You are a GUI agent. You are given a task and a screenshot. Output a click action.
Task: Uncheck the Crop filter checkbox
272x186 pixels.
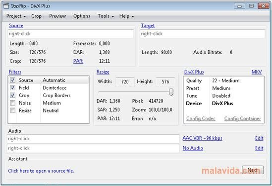pos(12,95)
